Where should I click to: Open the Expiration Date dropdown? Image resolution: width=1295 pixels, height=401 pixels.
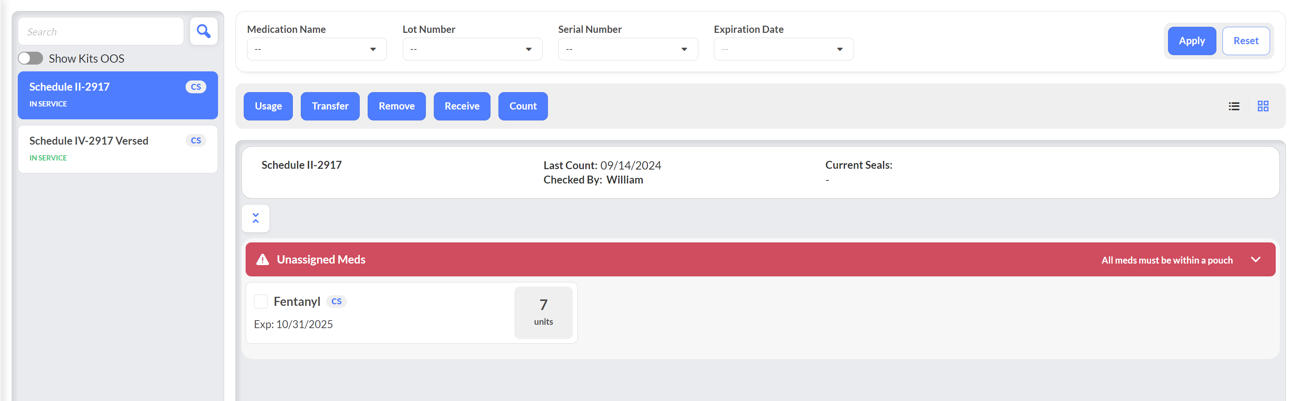[783, 49]
